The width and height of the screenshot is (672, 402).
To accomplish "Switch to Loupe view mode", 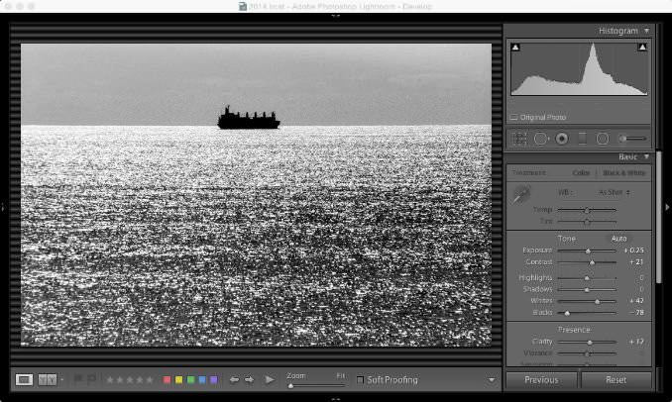I will pyautogui.click(x=24, y=380).
